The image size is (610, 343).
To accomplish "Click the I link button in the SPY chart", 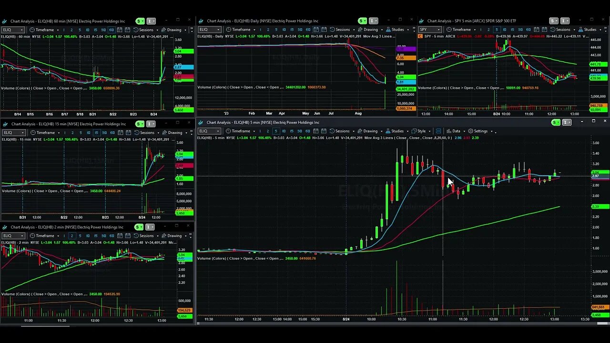I will coord(565,21).
